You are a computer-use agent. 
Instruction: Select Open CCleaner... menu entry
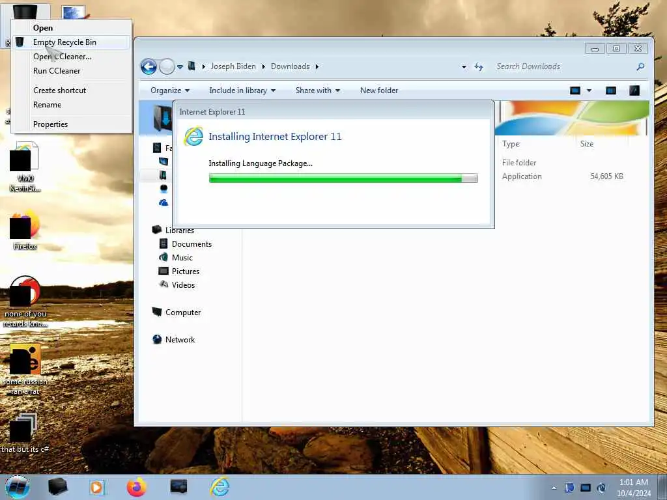coord(62,57)
